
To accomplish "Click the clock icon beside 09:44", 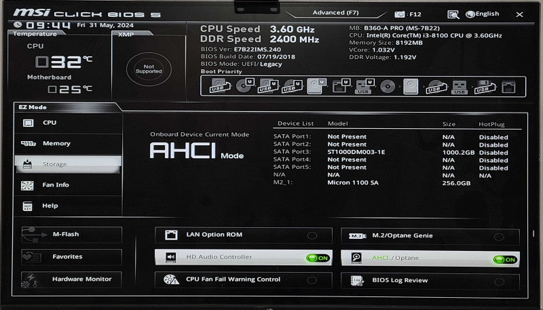I will click(18, 25).
